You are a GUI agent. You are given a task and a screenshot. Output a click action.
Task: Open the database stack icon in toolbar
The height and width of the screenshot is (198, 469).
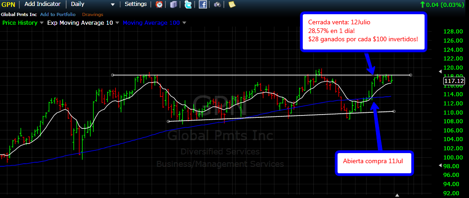tap(173, 5)
